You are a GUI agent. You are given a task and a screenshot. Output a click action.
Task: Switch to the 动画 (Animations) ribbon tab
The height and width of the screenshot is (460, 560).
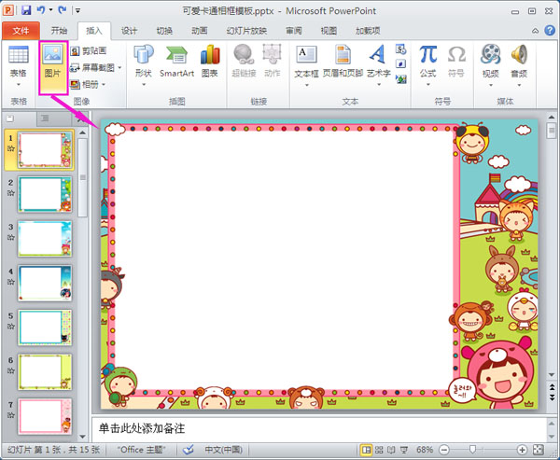coord(200,31)
